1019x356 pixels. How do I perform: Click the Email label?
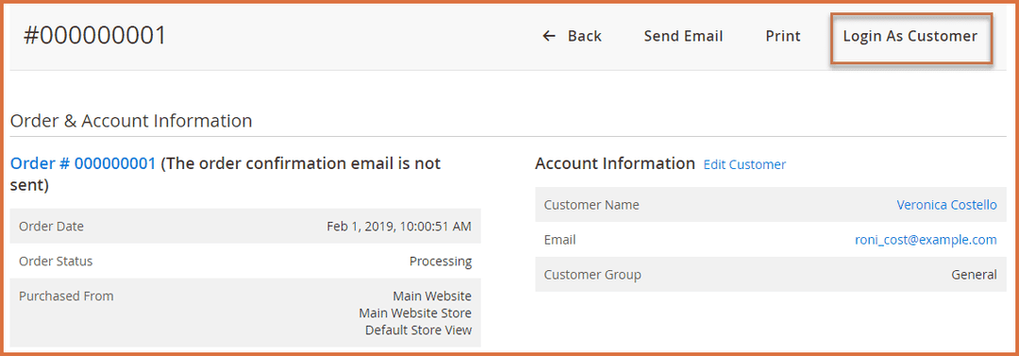[x=560, y=240]
